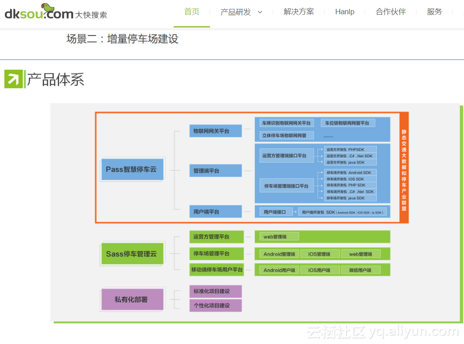Click the 场景二：增量停车场建设 title
Screen dimensions: 464x344
click(123, 39)
